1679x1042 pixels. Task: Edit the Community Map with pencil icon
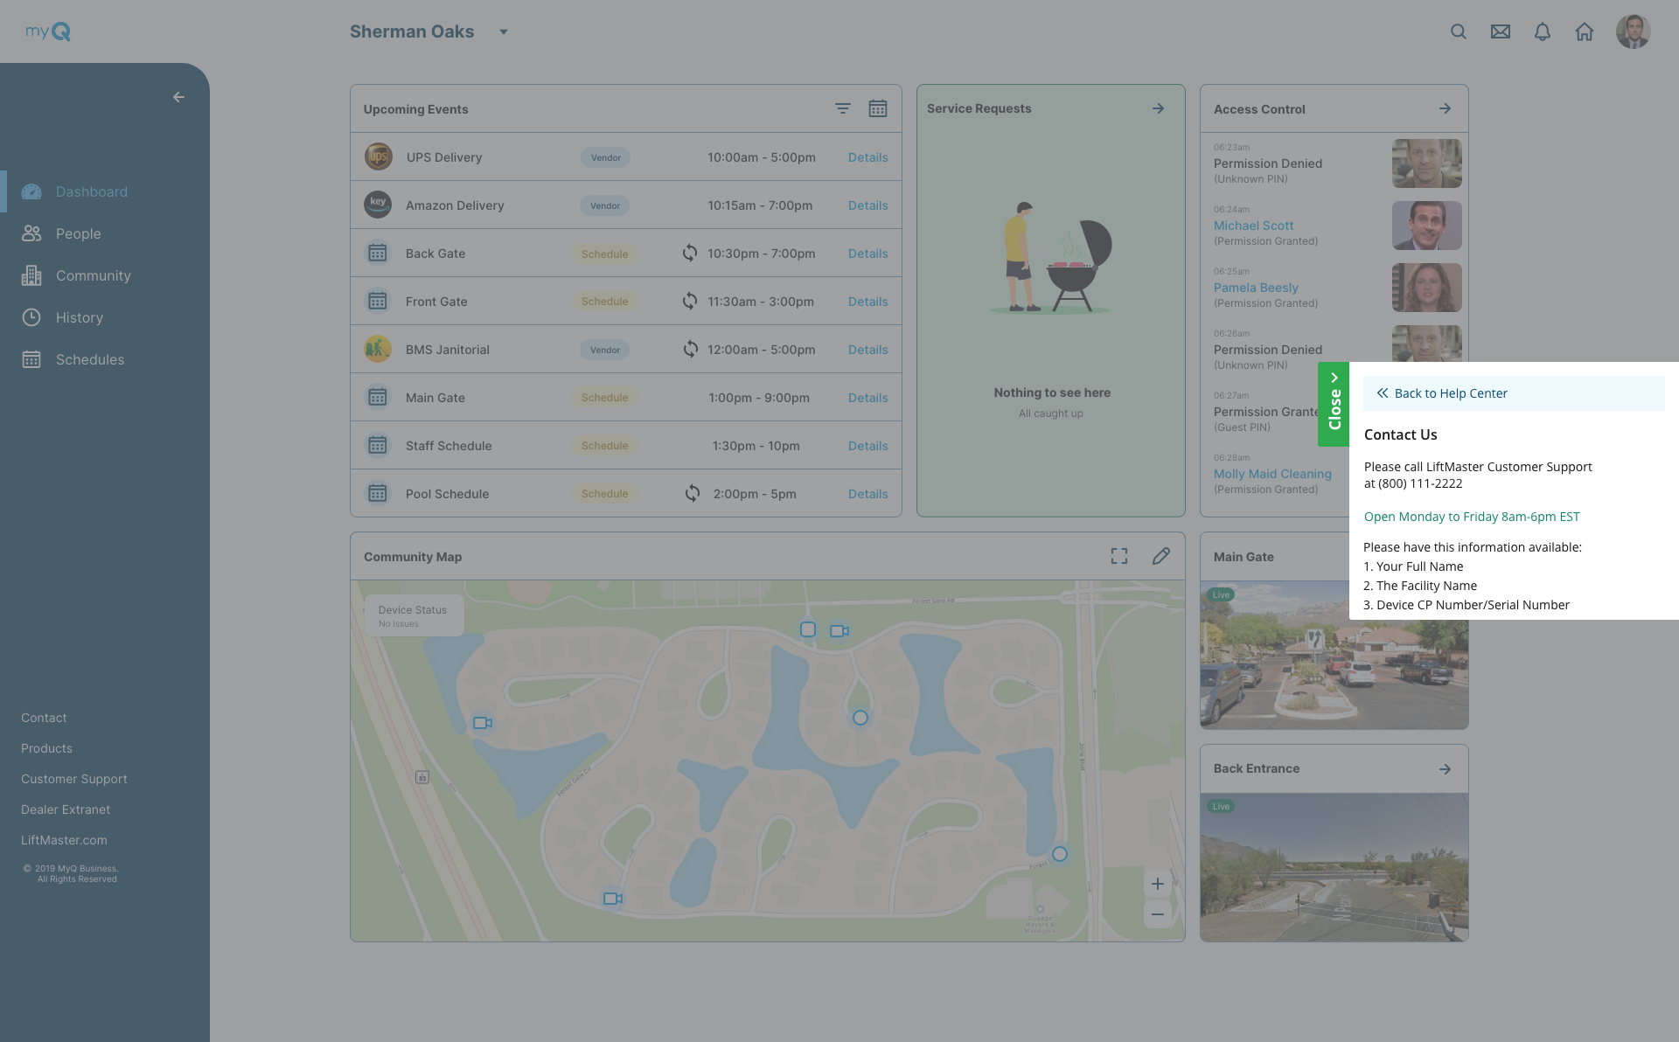[1161, 556]
